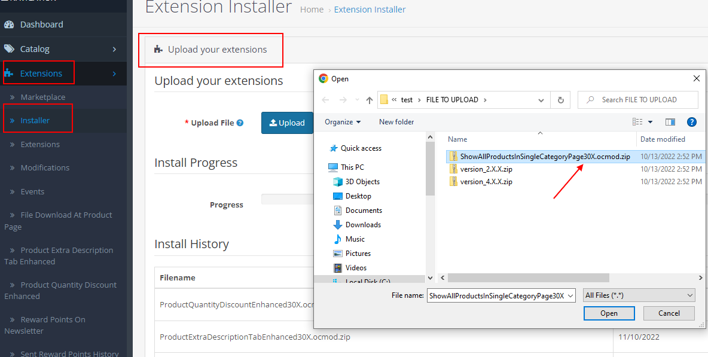Click the Dashboard icon in sidebar

click(9, 25)
